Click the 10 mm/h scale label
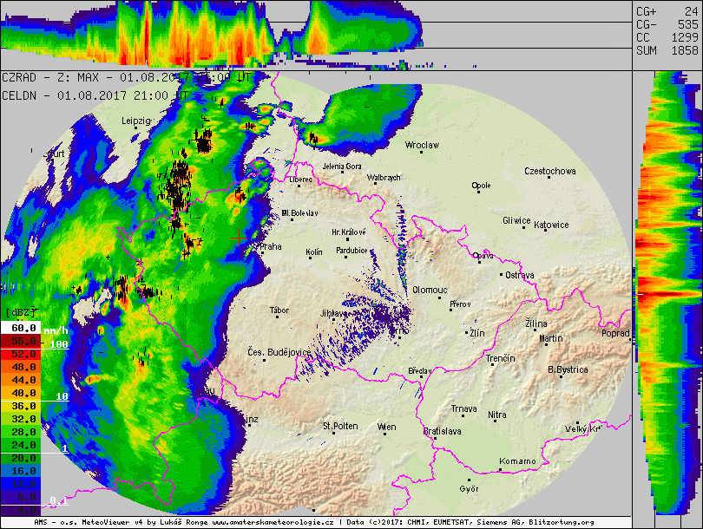 pyautogui.click(x=62, y=396)
